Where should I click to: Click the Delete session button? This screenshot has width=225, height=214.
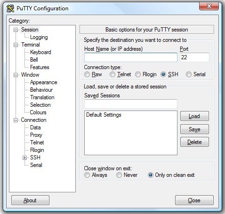tap(194, 142)
